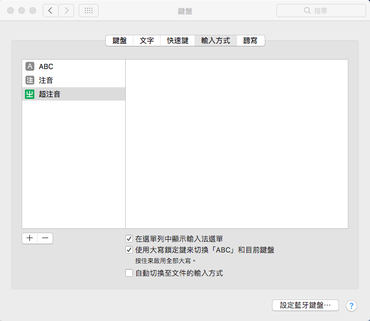Toggle 在選單列中顯示輸入法選單 checkbox
Viewport: 370px width, 321px height.
coord(129,239)
